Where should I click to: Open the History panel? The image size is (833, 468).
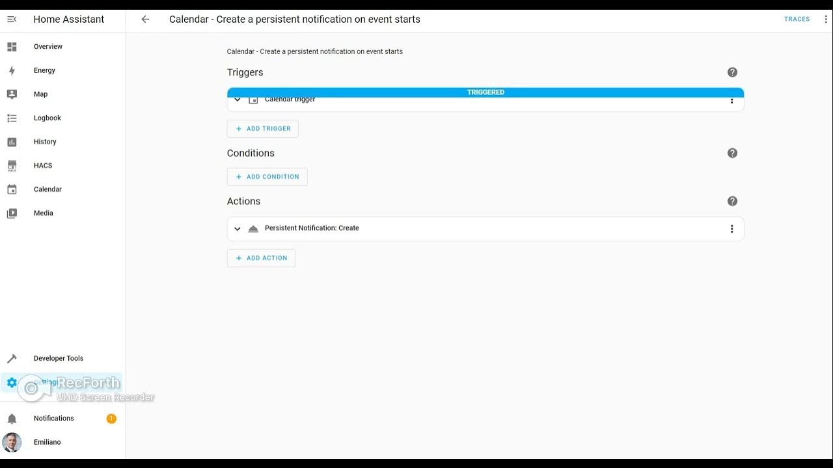coord(62,142)
